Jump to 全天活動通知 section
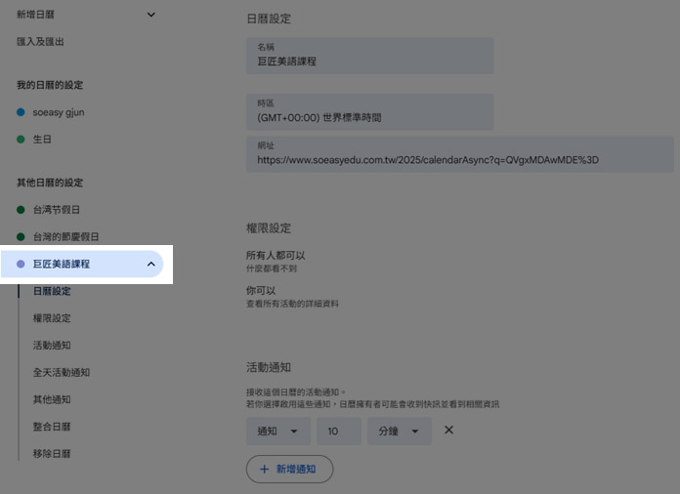Viewport: 680px width, 494px height. tap(62, 372)
